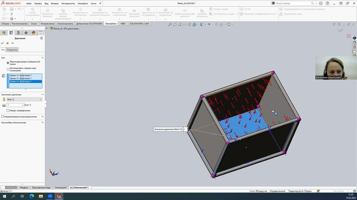Open PropertyManager tab icon

(x=11, y=33)
